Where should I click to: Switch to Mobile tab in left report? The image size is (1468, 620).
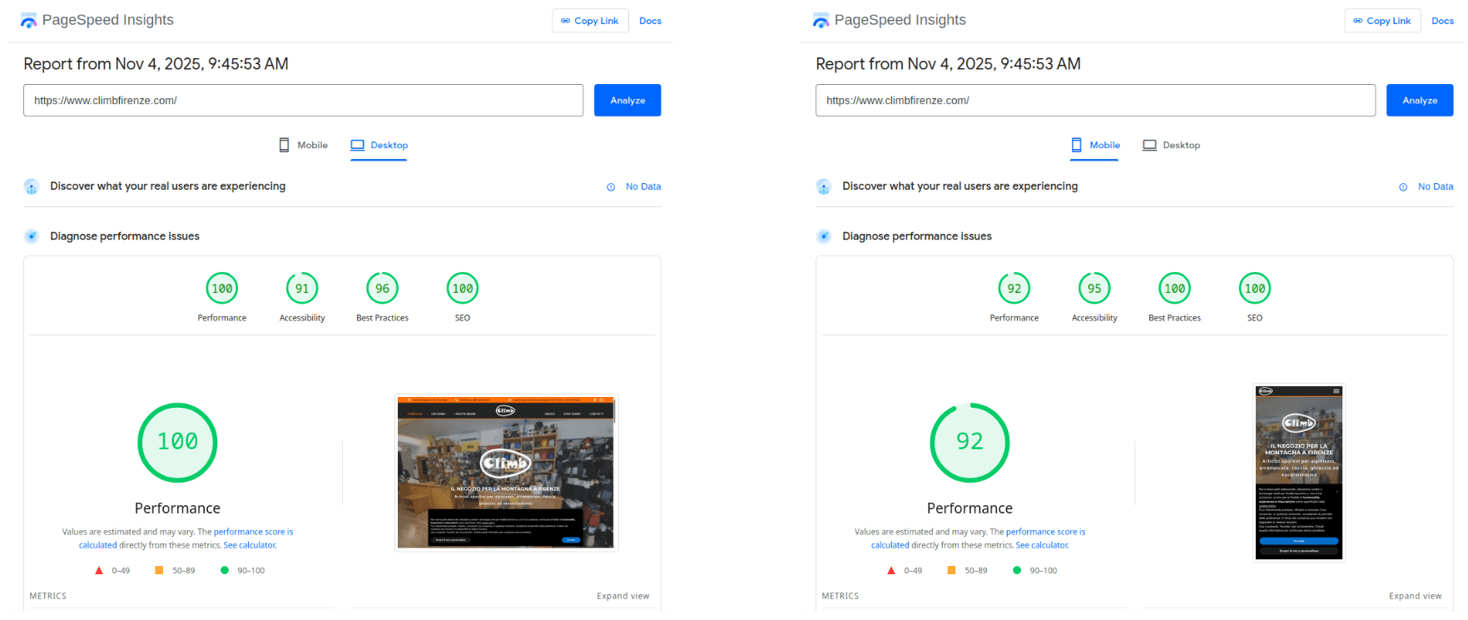pyautogui.click(x=303, y=145)
